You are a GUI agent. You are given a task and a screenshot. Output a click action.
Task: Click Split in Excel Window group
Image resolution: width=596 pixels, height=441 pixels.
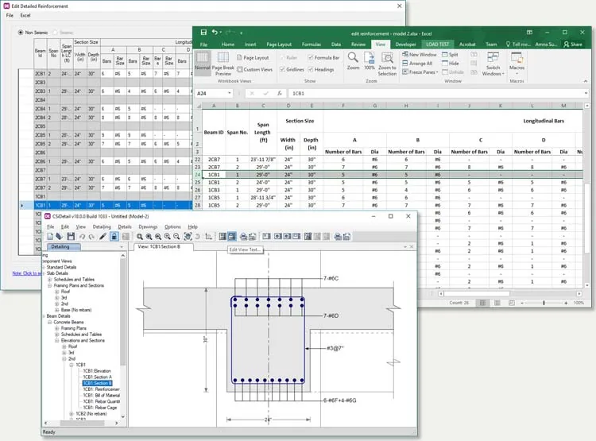click(x=450, y=55)
